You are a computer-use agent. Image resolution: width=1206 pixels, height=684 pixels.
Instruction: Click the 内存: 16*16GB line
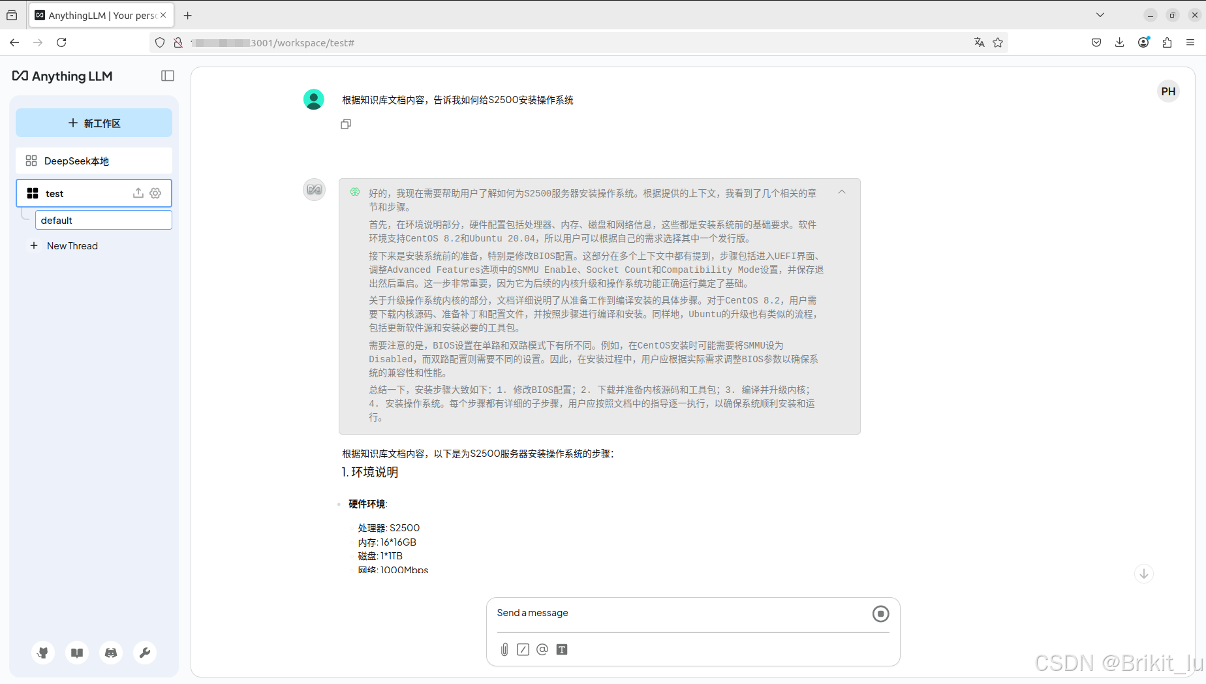coord(387,542)
